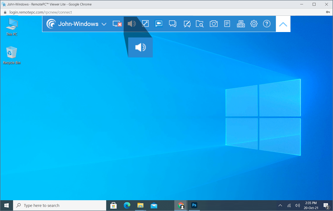Screen dimensions: 333x211
Task: Open file transfer folder-search icon
Action: (200, 24)
